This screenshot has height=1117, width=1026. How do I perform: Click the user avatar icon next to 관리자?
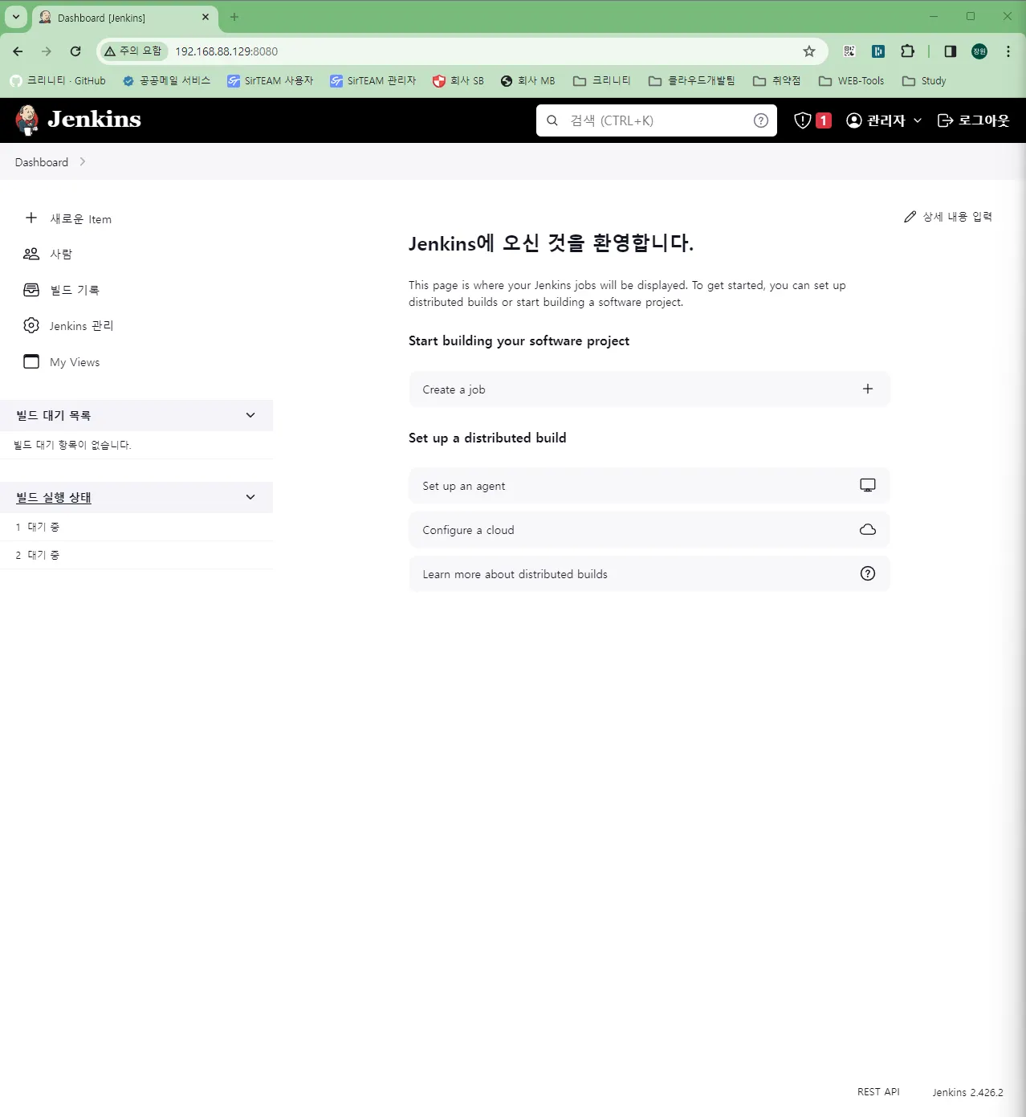(x=854, y=120)
